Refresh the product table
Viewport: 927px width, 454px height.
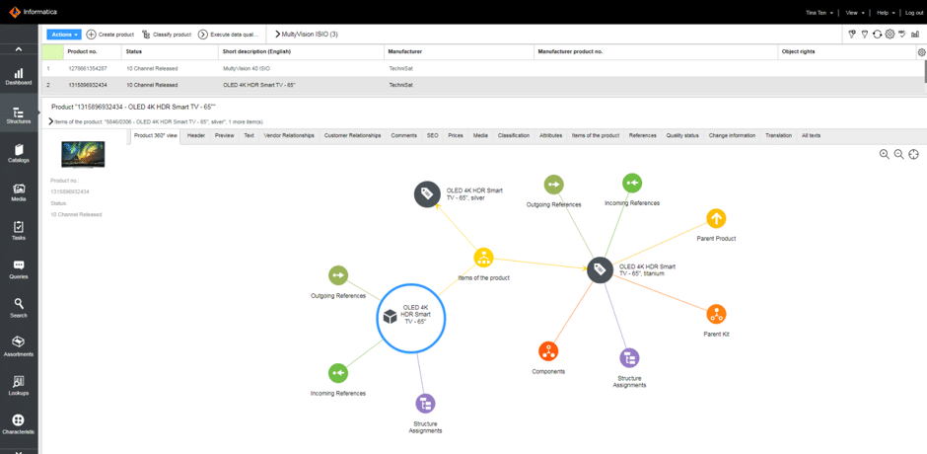(x=878, y=35)
